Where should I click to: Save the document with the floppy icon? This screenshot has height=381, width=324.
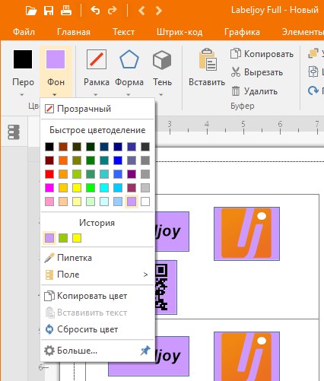coord(49,11)
